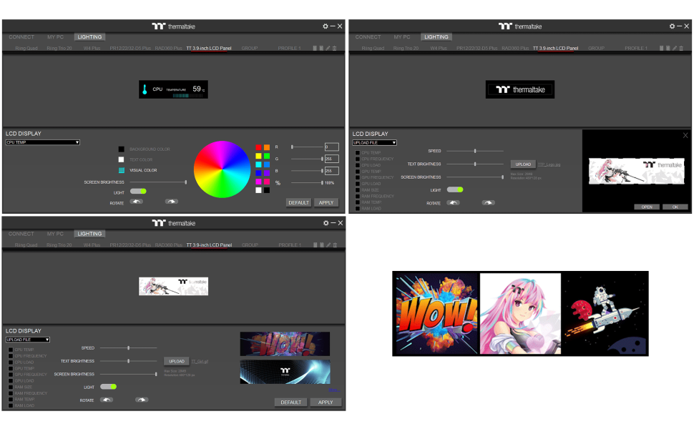Select W4 Plus device in anime-girl preview window
This screenshot has height=429, width=694.
tap(92, 245)
